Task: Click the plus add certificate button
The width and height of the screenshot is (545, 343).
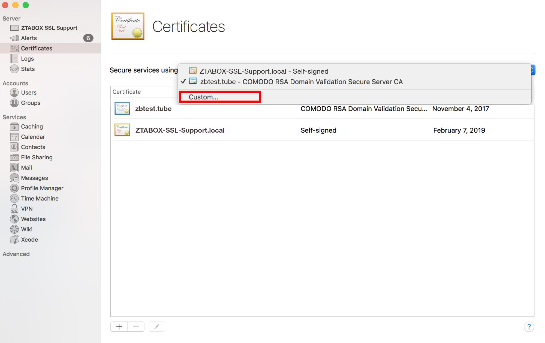Action: (x=119, y=327)
